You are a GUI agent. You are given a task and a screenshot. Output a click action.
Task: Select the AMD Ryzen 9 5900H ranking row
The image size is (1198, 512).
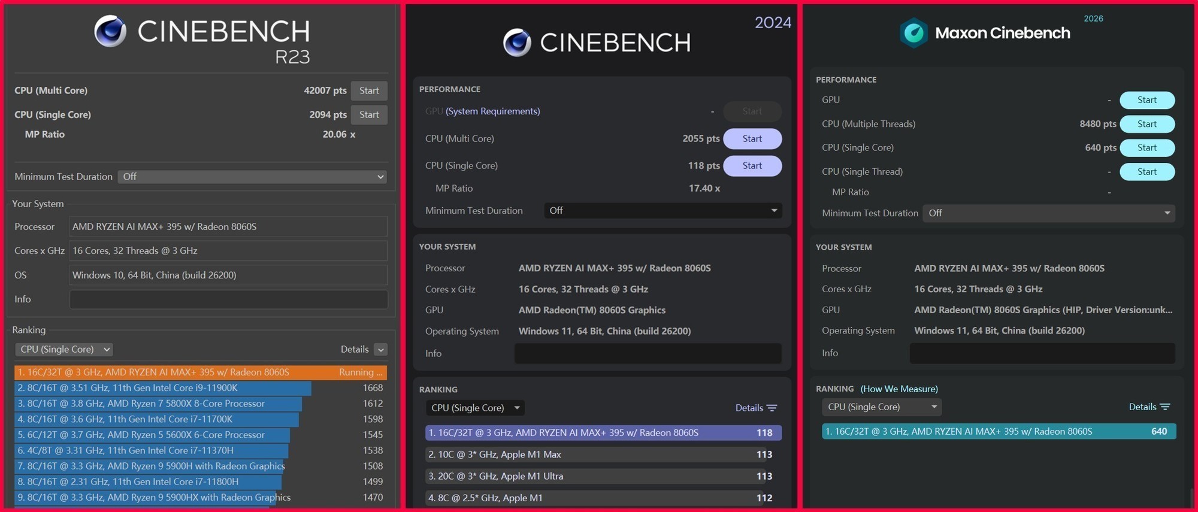[201, 466]
